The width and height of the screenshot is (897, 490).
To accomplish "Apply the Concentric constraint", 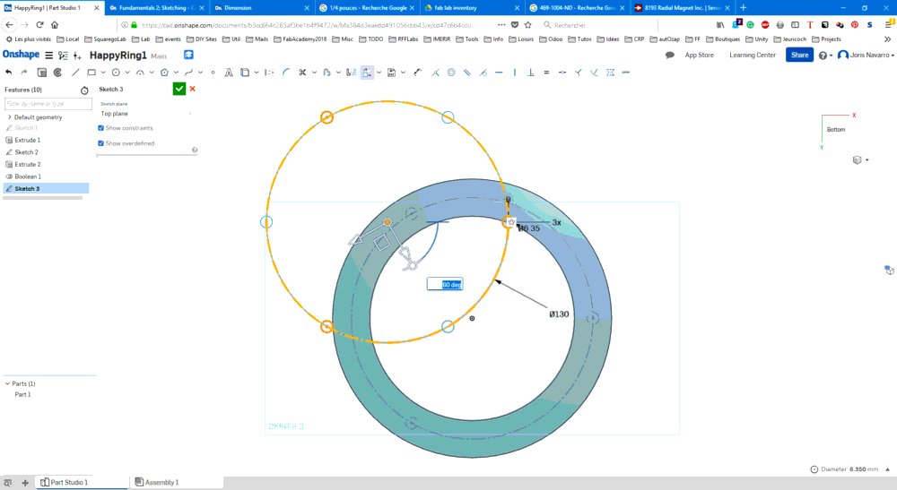I will [451, 73].
